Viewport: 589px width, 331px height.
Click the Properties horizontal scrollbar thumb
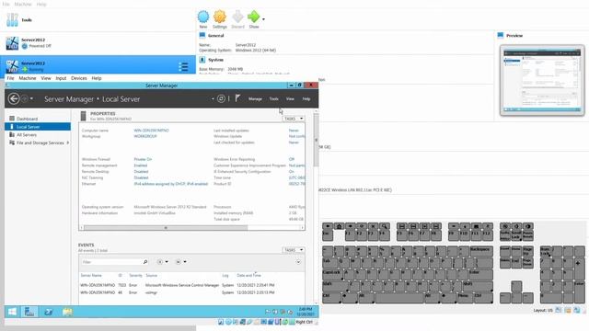(166, 228)
